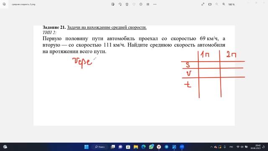This screenshot has width=268, height=151.
Task: Launch Microsoft Edge from the taskbar
Action: (x=144, y=147)
